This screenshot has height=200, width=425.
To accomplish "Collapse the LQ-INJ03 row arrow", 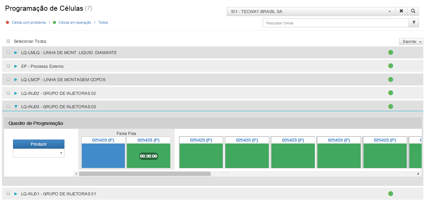I will pos(16,107).
